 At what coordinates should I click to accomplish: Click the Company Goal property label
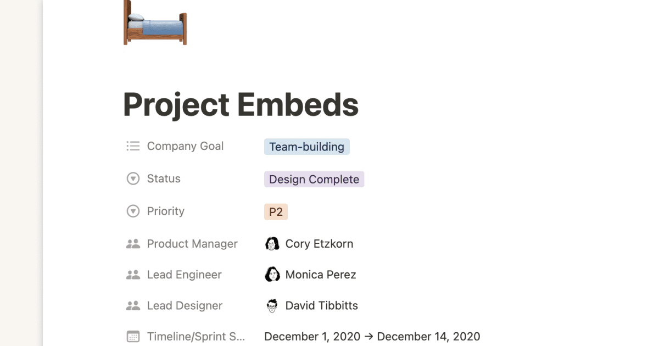pos(185,146)
